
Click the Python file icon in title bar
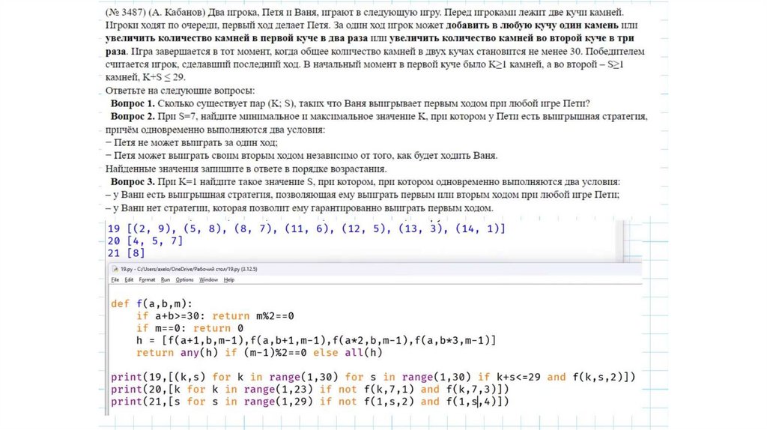click(x=115, y=269)
